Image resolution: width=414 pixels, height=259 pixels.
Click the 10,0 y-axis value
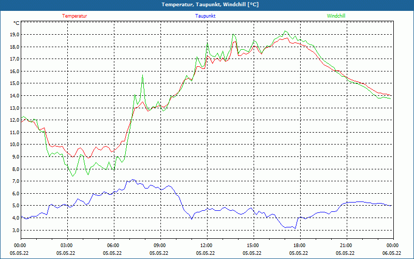tap(14, 145)
